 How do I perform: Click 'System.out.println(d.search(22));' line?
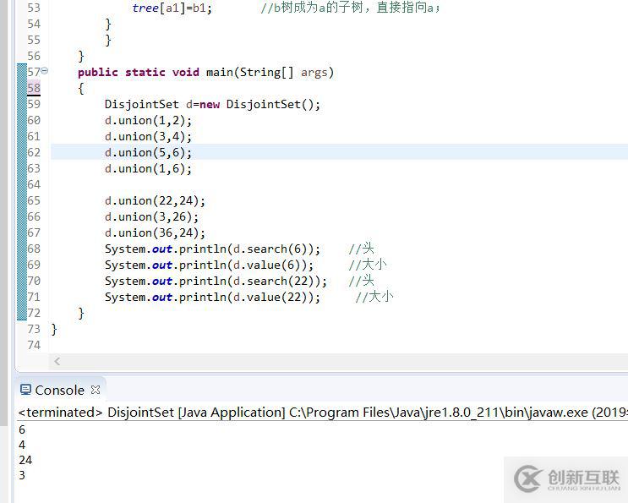(216, 282)
